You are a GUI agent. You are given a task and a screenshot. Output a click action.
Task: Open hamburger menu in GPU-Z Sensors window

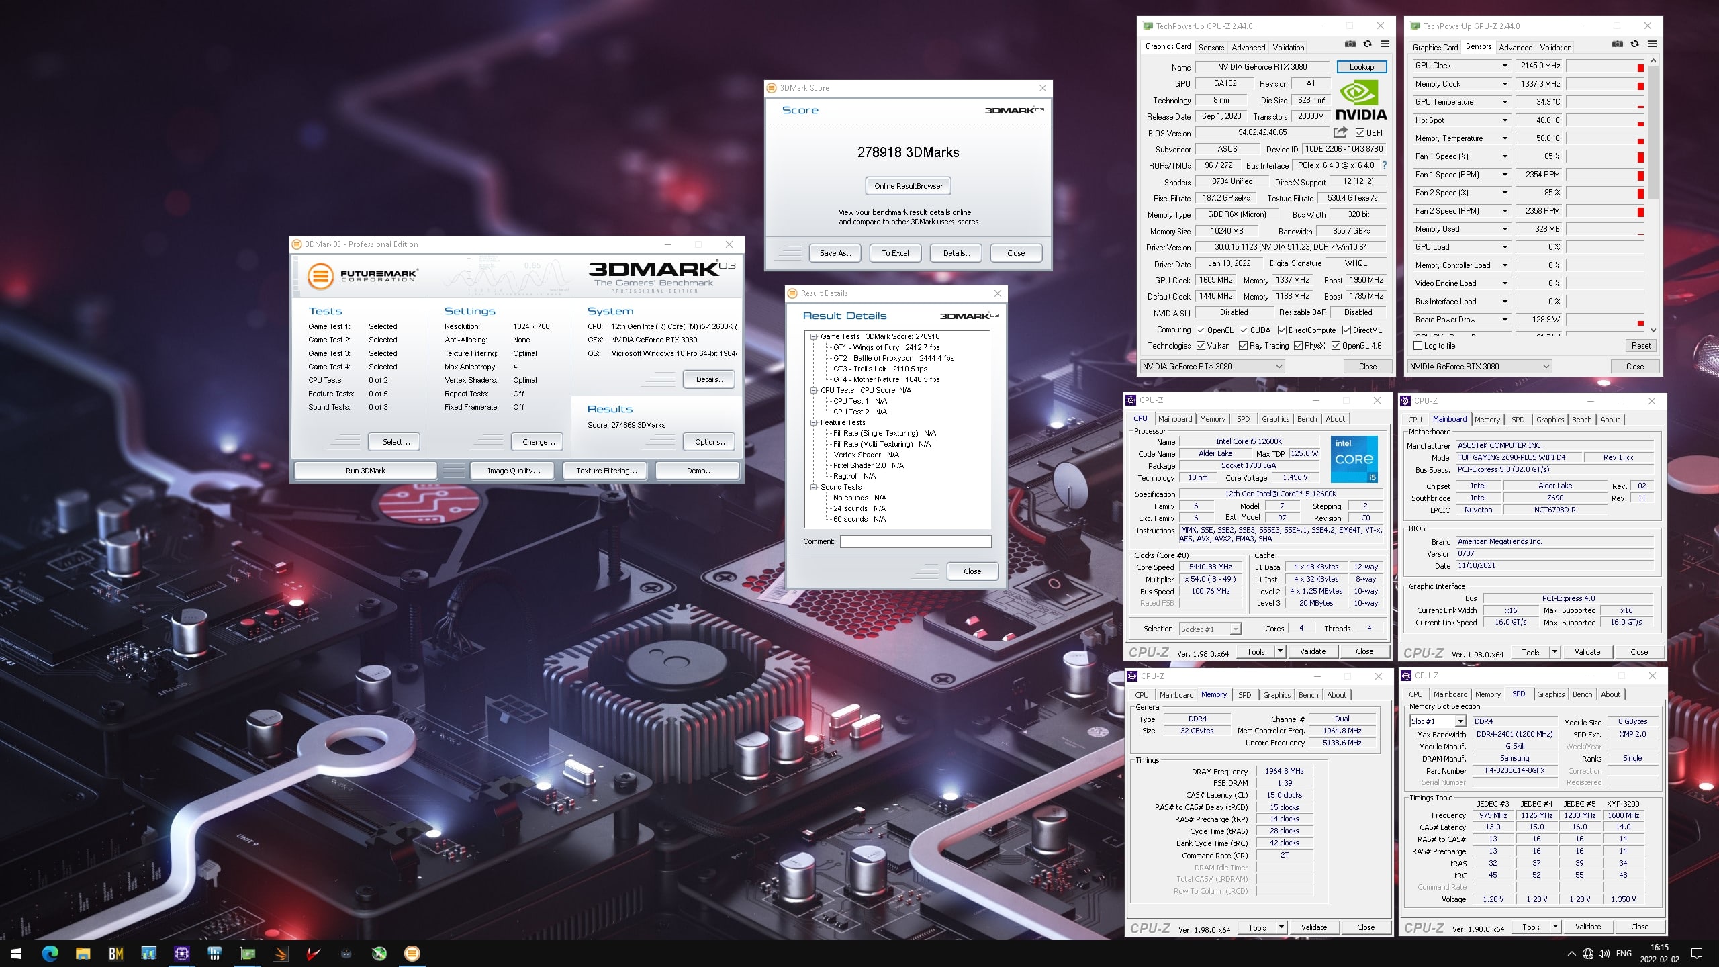1652,44
